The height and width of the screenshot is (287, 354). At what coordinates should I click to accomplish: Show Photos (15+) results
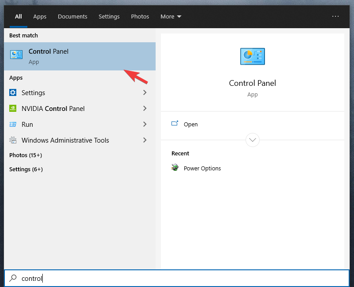[x=26, y=155]
